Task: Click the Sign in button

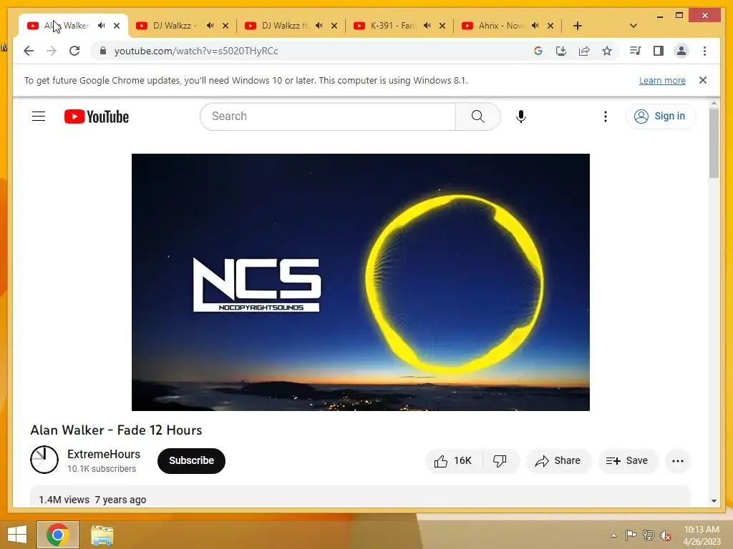Action: 661,117
